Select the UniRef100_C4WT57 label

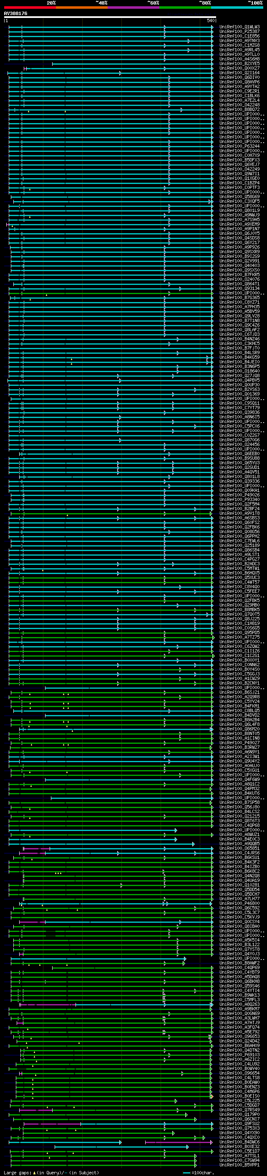point(239,582)
